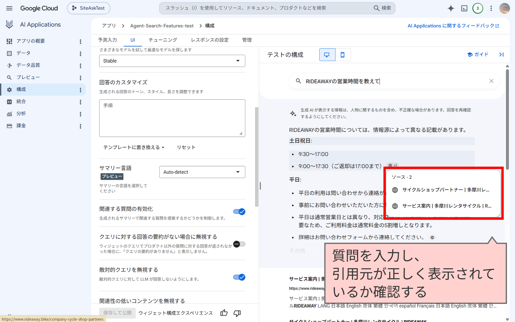Click the 手順 instructions text area
Image resolution: width=515 pixels, height=322 pixels.
click(x=172, y=118)
